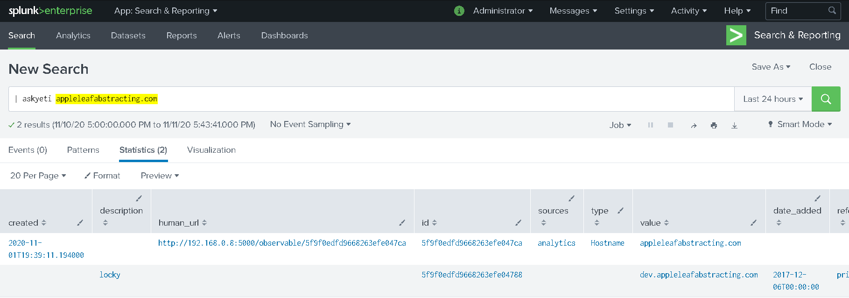Screen dimensions: 849x298
Task: Click the Find magnifier icon
Action: pos(832,10)
